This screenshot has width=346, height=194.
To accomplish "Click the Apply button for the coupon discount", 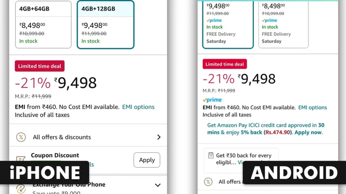I will point(147,160).
